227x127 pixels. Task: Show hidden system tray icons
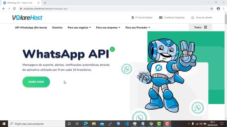tap(189, 124)
